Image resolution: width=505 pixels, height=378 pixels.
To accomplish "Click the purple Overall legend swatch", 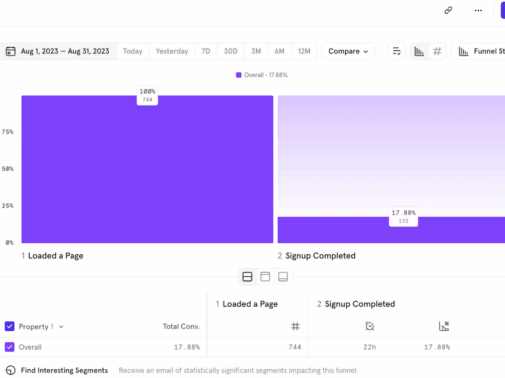I will click(x=239, y=75).
